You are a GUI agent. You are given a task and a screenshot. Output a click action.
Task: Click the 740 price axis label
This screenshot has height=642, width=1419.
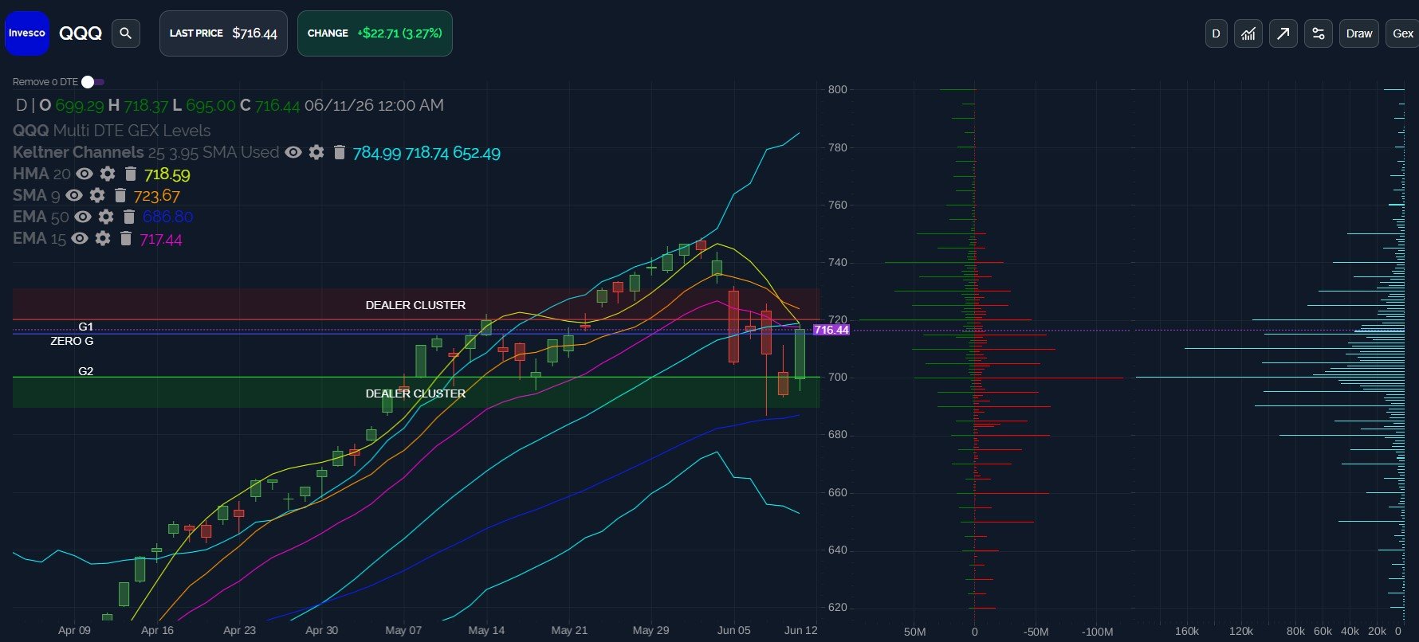[x=838, y=262]
